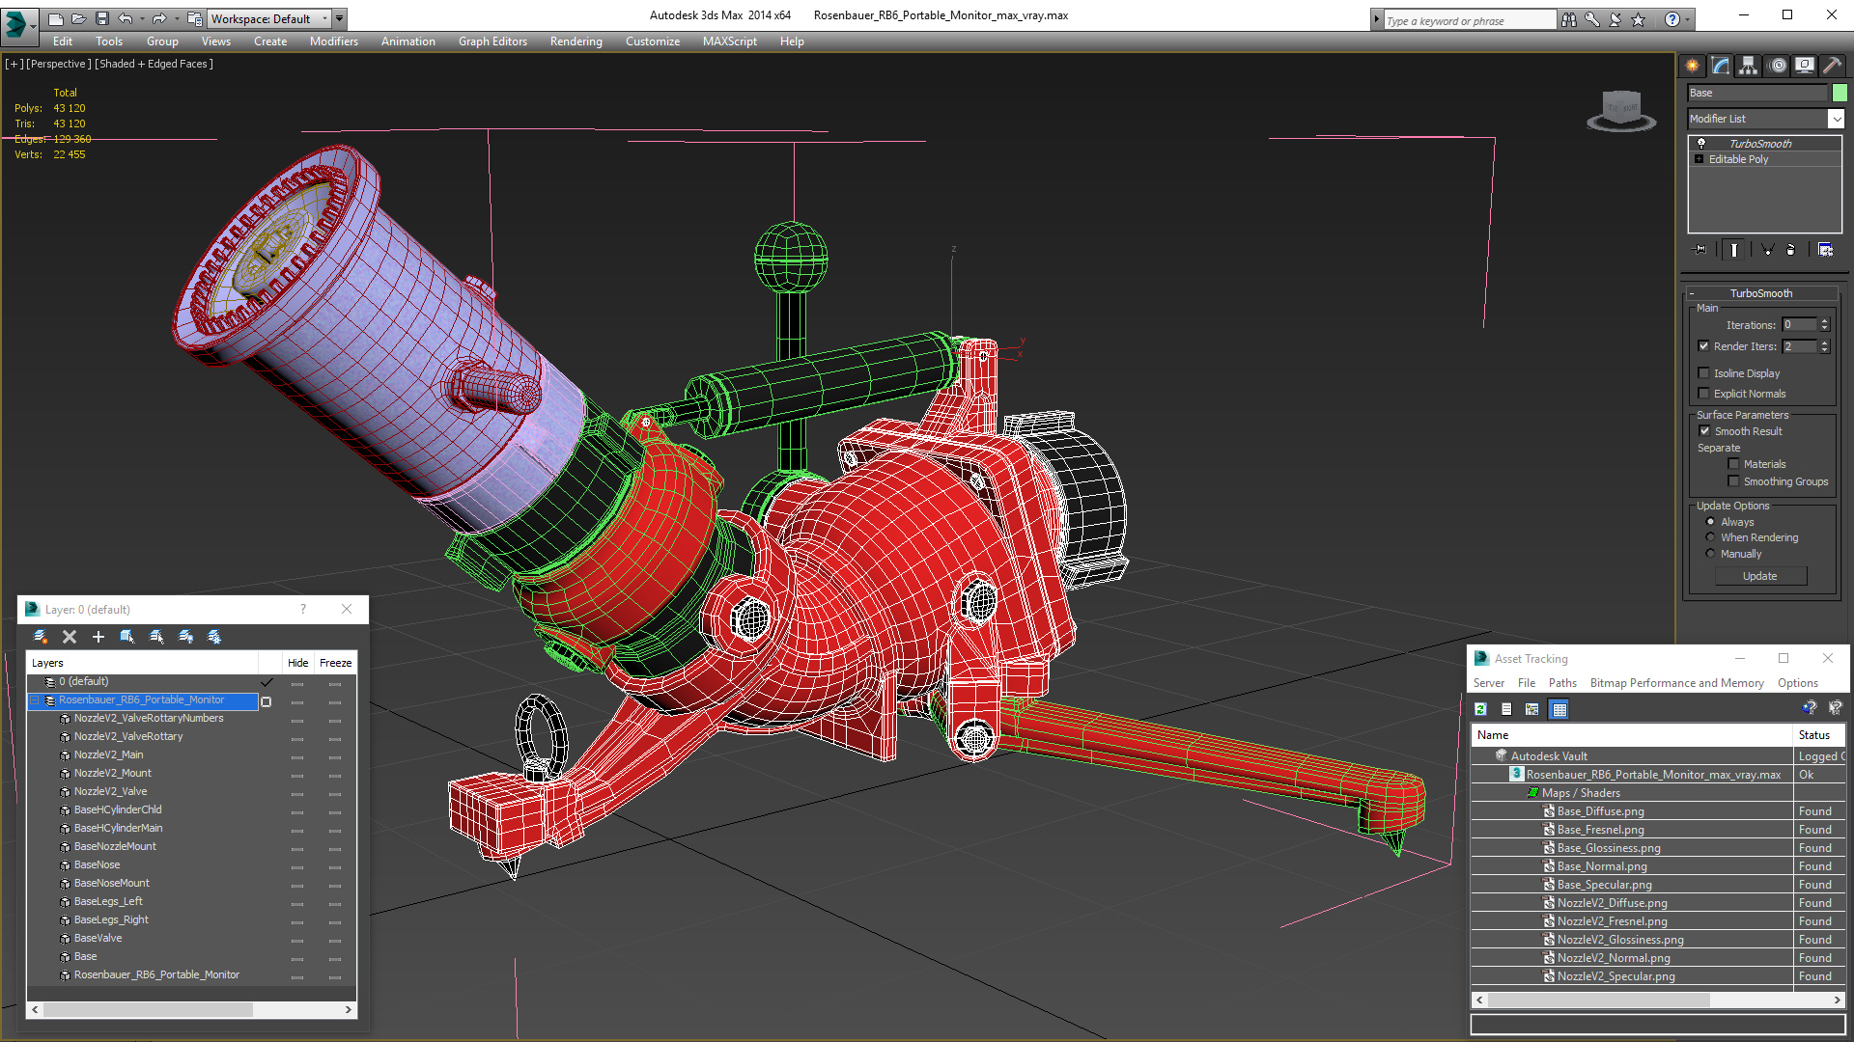Switch Asset Tracking to table view icon

point(1559,709)
